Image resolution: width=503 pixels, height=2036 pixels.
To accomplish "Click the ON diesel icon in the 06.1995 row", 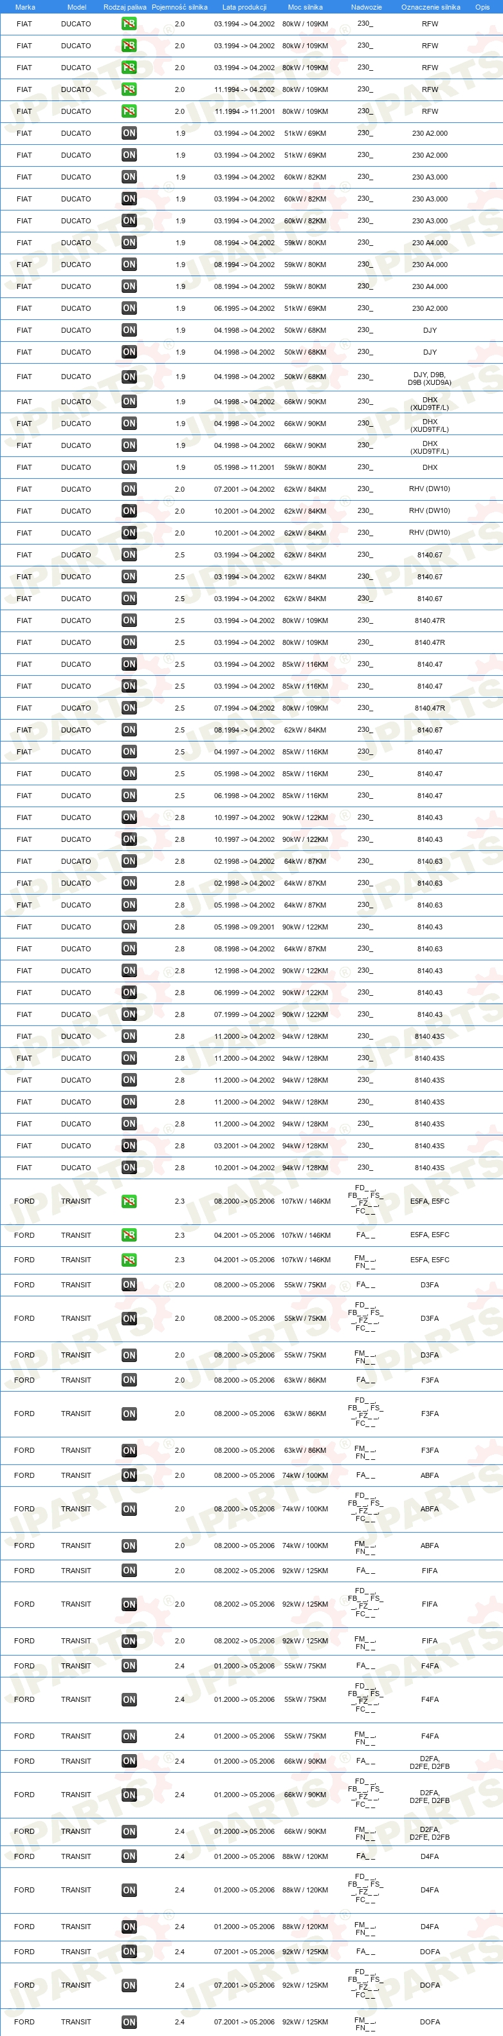I will 129,308.
